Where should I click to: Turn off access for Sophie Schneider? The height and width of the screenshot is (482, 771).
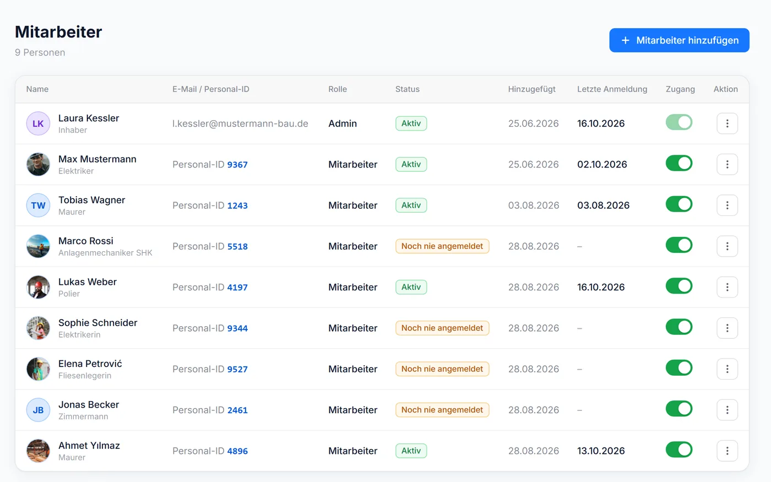click(x=679, y=327)
